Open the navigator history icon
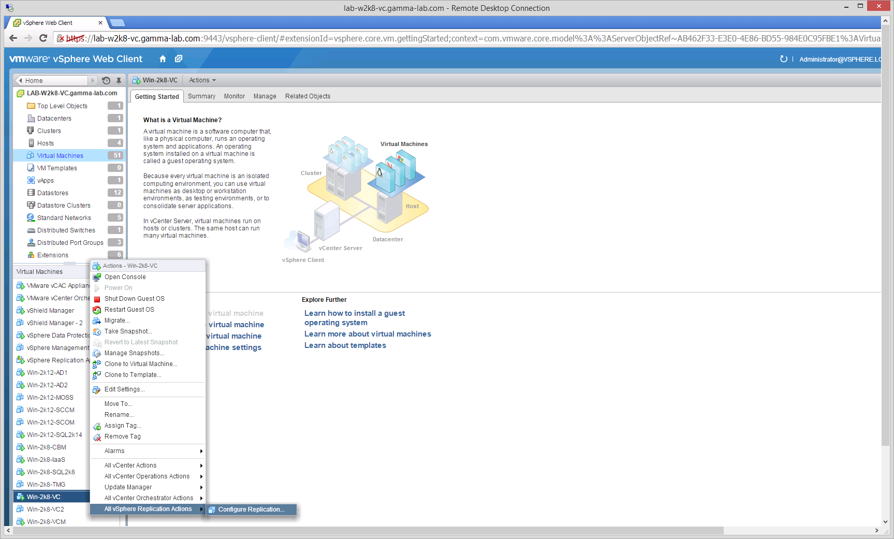 [106, 80]
